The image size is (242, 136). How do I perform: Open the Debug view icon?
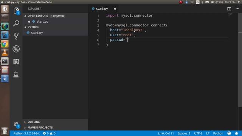(16, 49)
